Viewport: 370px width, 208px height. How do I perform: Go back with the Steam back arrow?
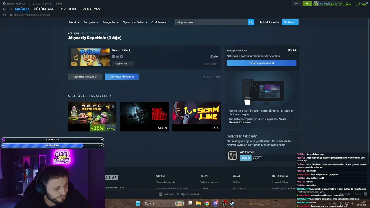coord(4,9)
